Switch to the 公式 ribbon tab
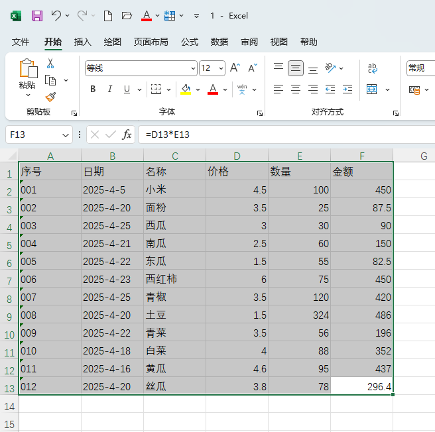435x432 pixels. pos(190,42)
